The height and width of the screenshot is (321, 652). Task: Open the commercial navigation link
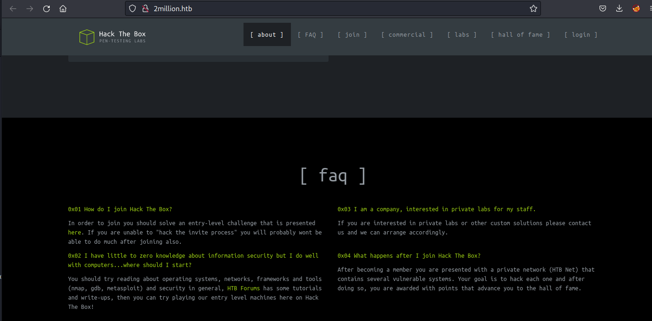pyautogui.click(x=407, y=34)
